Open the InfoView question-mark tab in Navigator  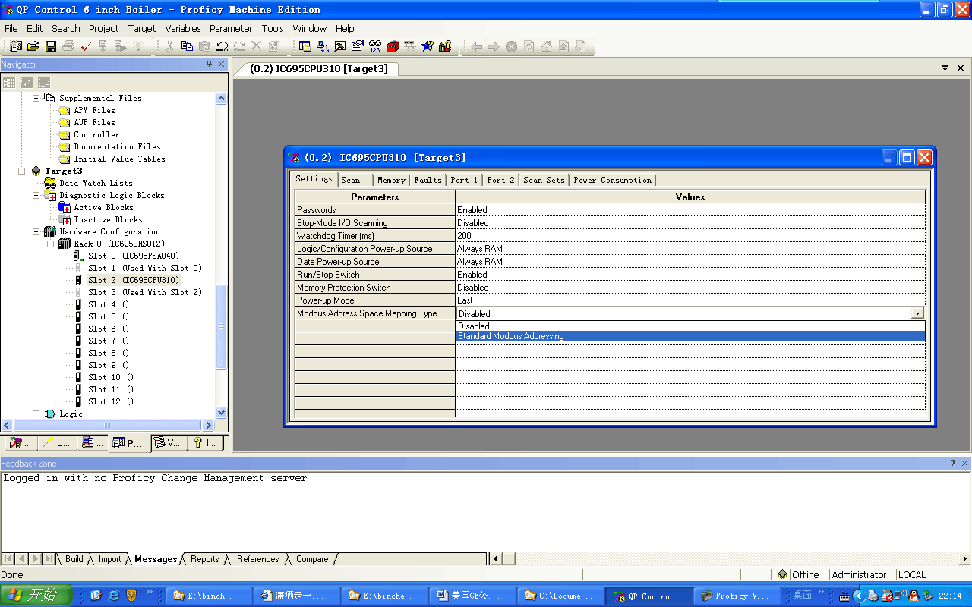pyautogui.click(x=206, y=443)
